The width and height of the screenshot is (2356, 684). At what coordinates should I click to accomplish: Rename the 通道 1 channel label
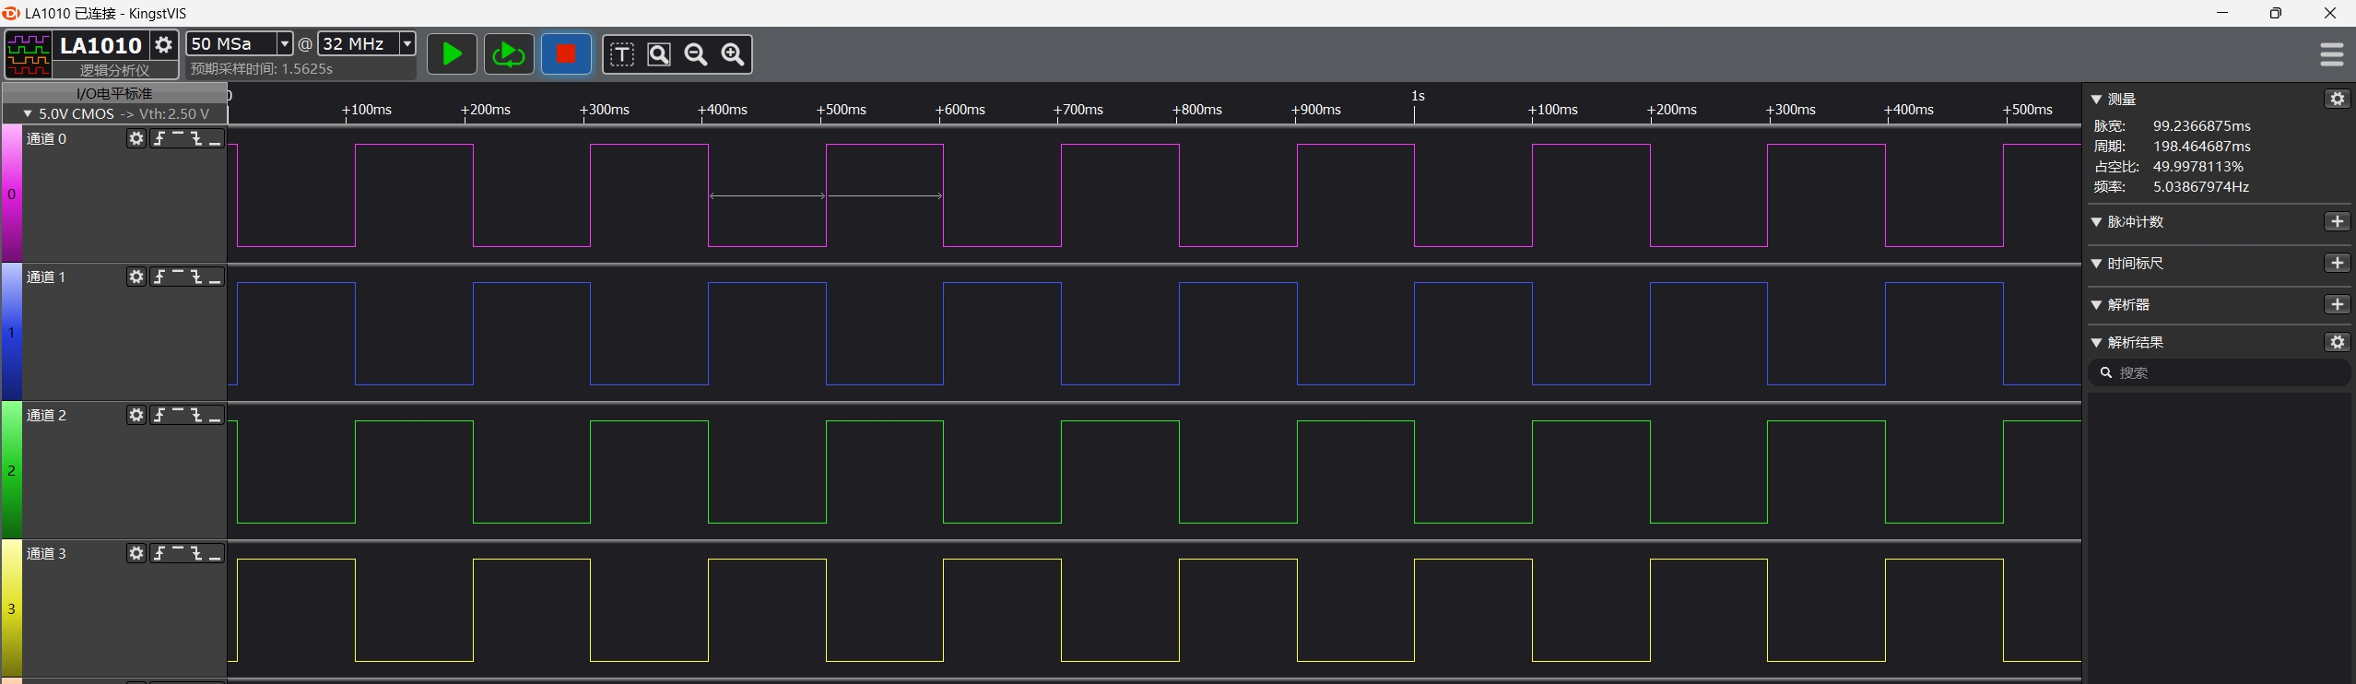pos(47,277)
